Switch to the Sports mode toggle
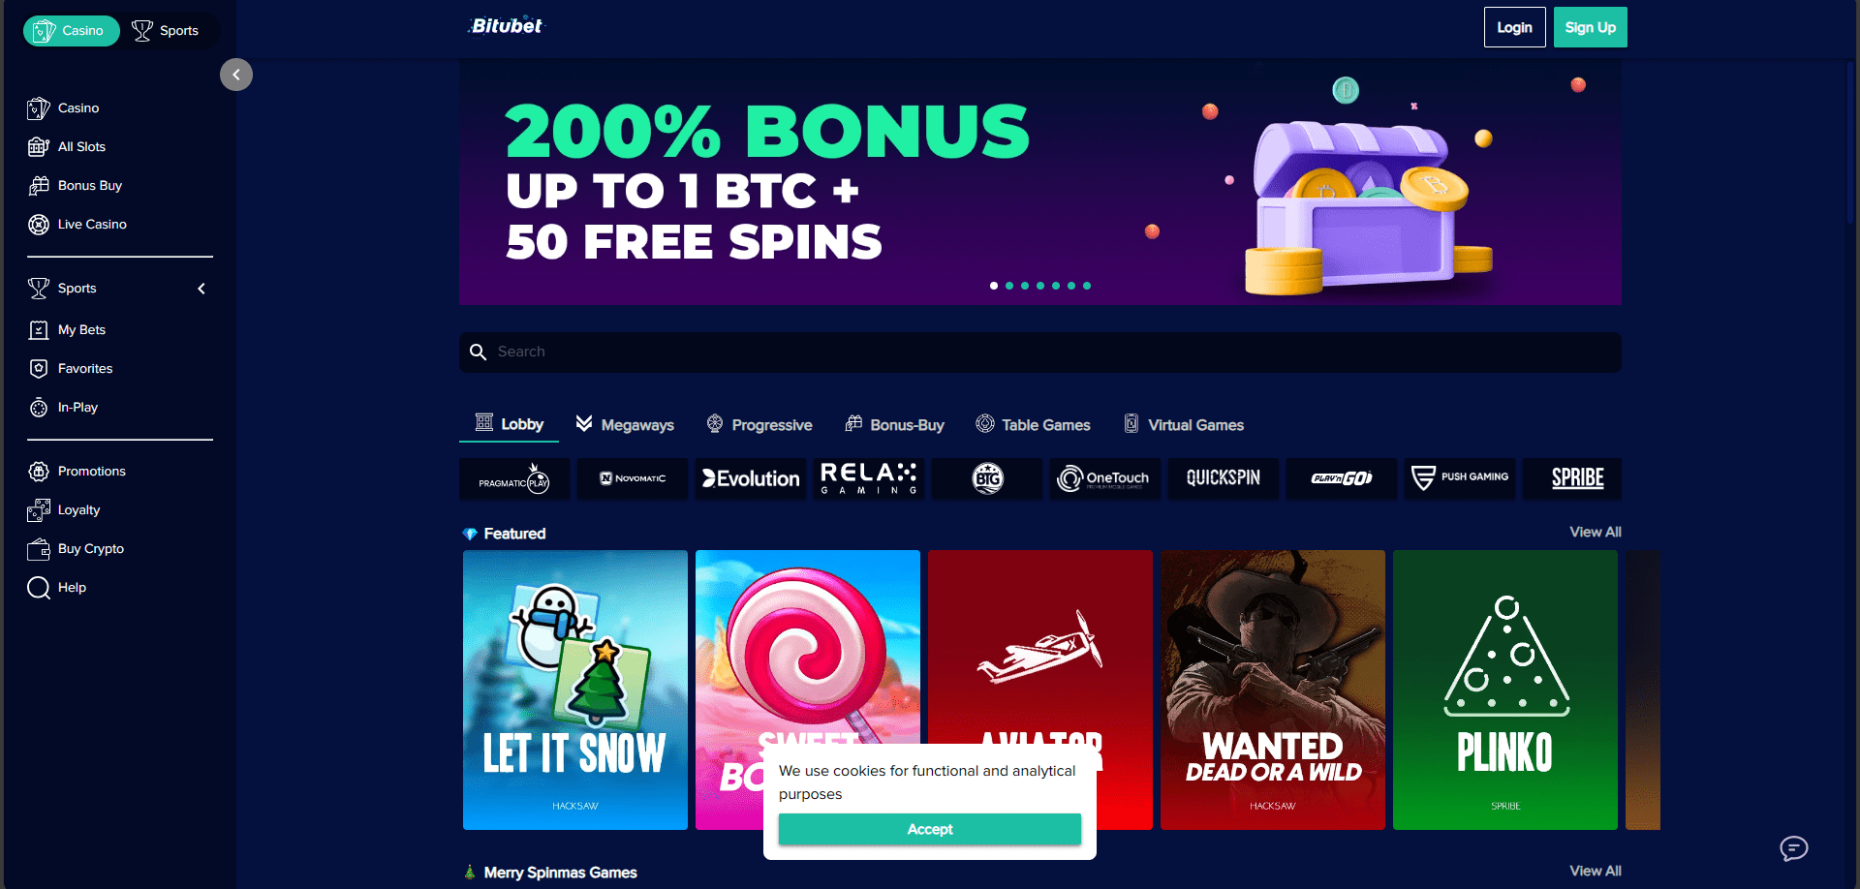Image resolution: width=1860 pixels, height=889 pixels. pos(166,31)
